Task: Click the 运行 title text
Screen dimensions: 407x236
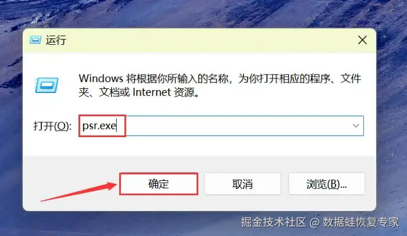Action: pyautogui.click(x=56, y=40)
